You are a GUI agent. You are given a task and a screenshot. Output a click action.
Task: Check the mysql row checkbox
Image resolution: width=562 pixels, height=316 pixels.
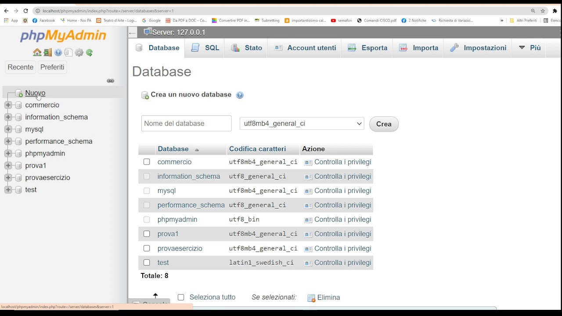(147, 191)
